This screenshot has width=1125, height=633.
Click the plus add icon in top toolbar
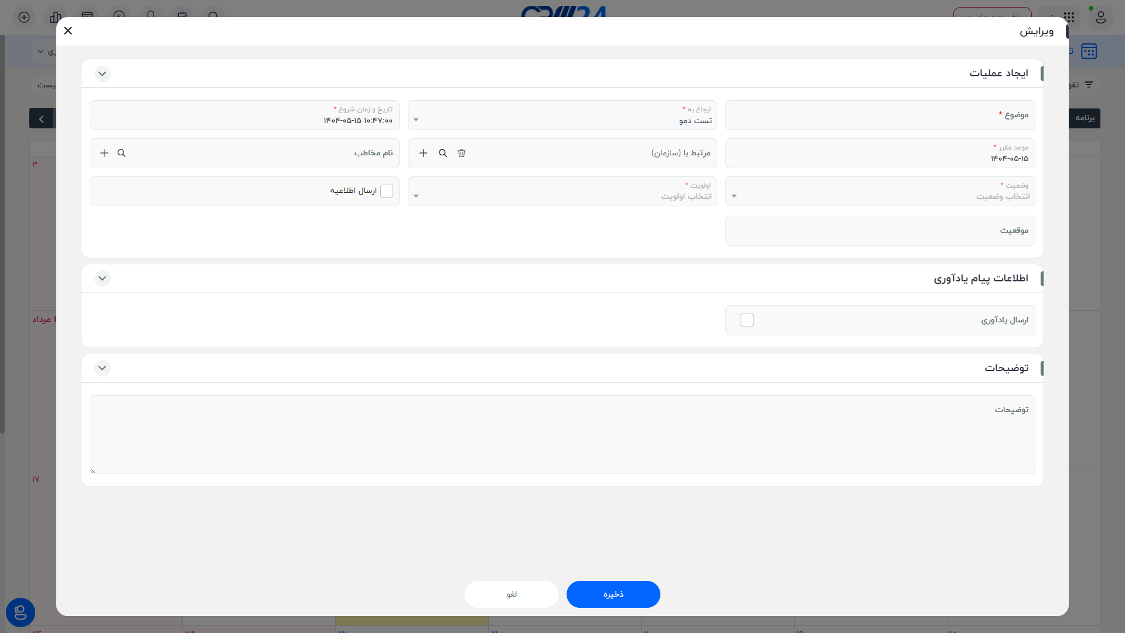coord(24,18)
